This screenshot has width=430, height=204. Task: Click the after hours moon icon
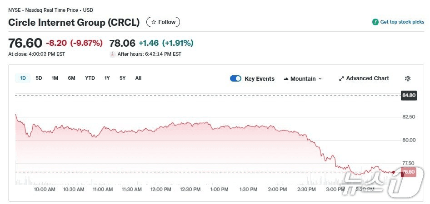[x=112, y=54]
